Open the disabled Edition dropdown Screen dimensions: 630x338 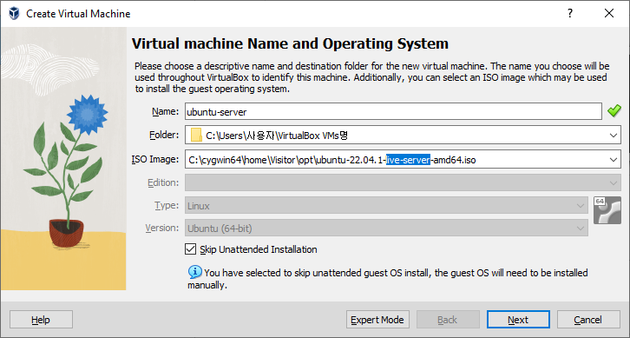click(x=403, y=182)
